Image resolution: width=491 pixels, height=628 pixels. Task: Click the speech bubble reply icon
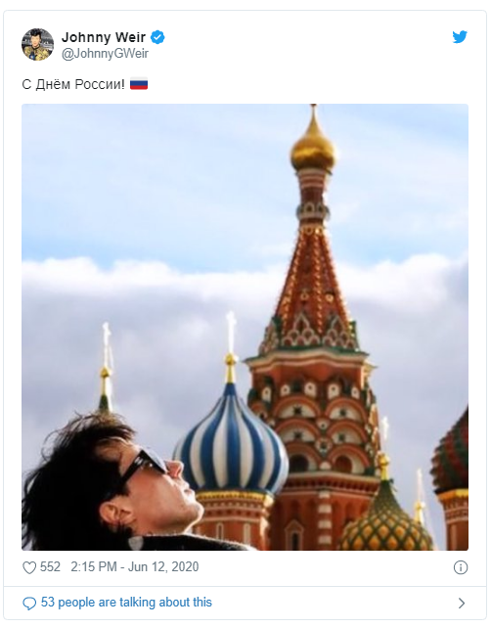29,604
